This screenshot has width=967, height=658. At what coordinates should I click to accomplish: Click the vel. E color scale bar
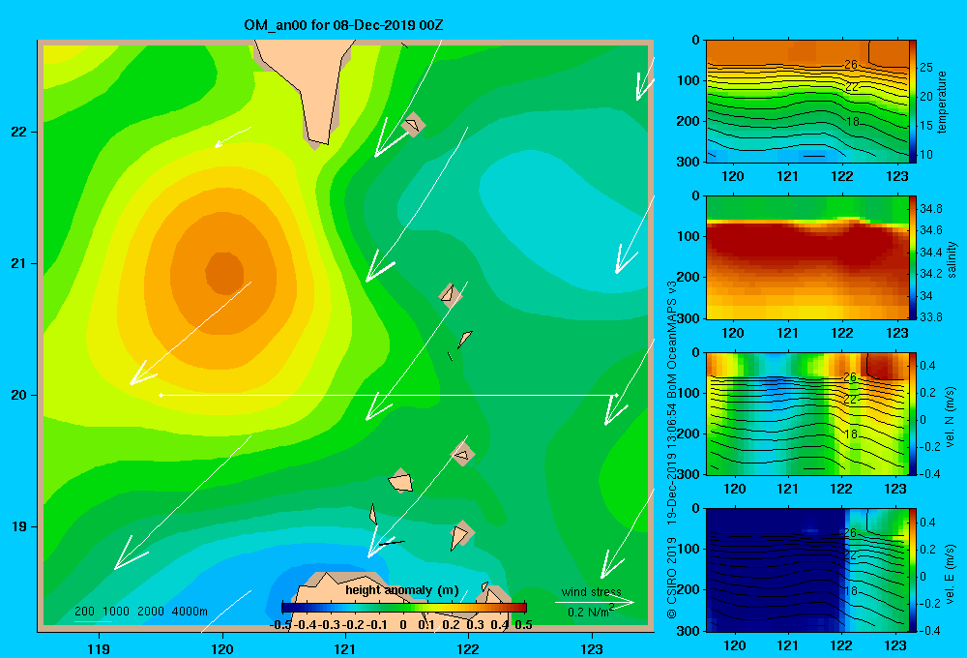click(x=913, y=570)
